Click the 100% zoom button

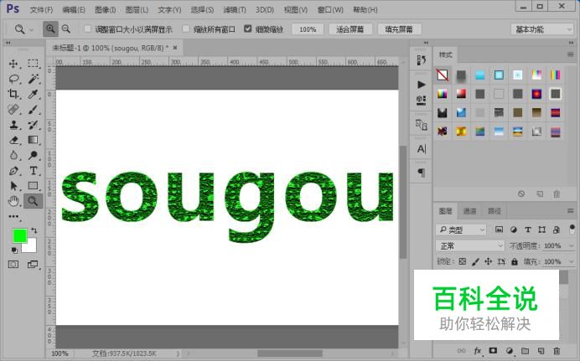coord(308,29)
